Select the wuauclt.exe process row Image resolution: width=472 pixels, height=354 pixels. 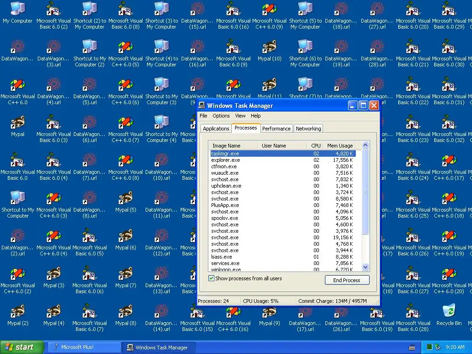283,173
